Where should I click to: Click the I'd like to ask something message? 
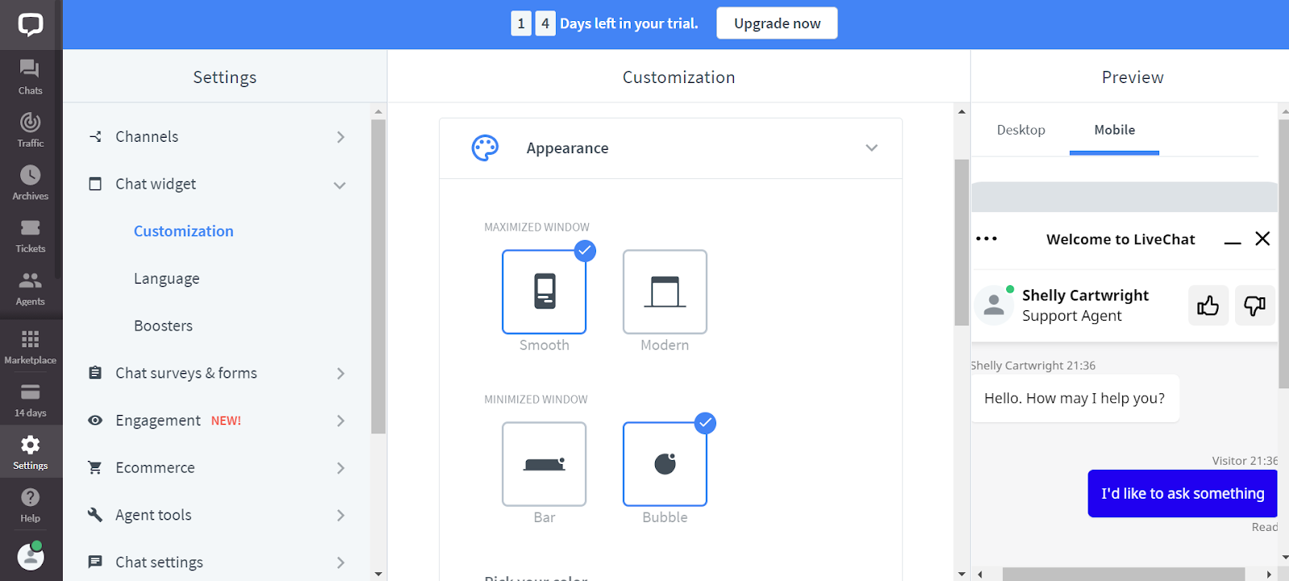pos(1183,493)
